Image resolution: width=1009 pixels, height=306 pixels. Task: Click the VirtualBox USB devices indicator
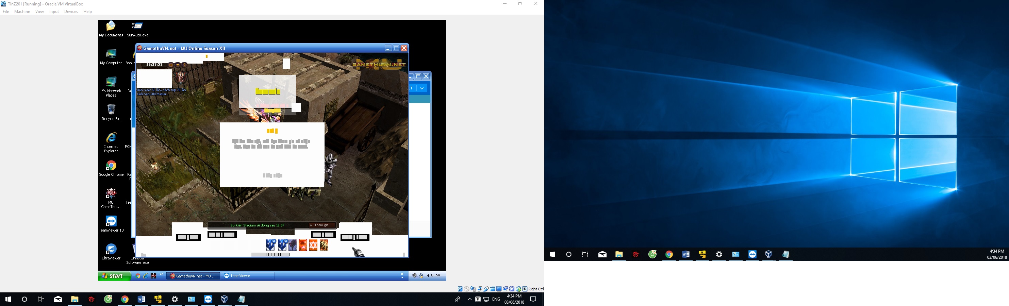click(486, 289)
